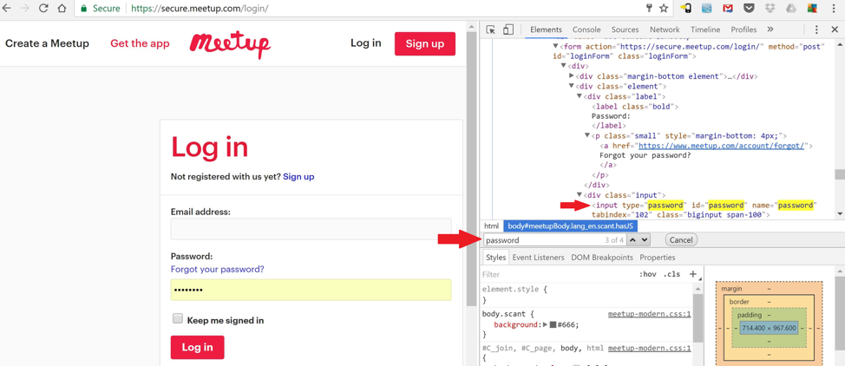The width and height of the screenshot is (845, 366).
Task: Collapse the div class="element" node
Action: [572, 86]
